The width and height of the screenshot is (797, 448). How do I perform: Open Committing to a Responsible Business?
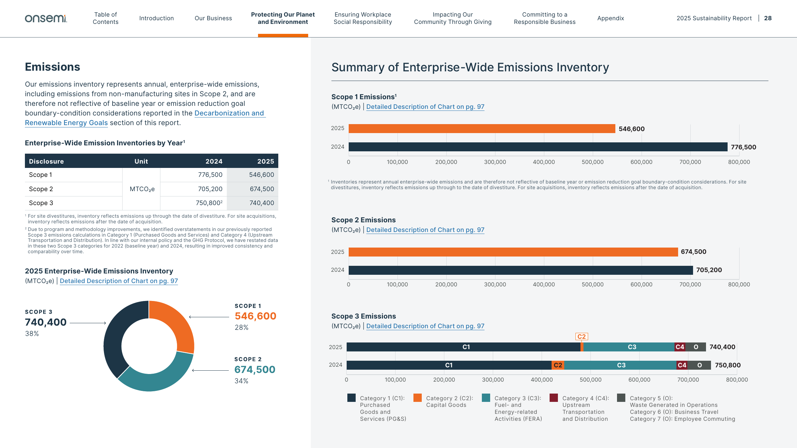click(545, 18)
